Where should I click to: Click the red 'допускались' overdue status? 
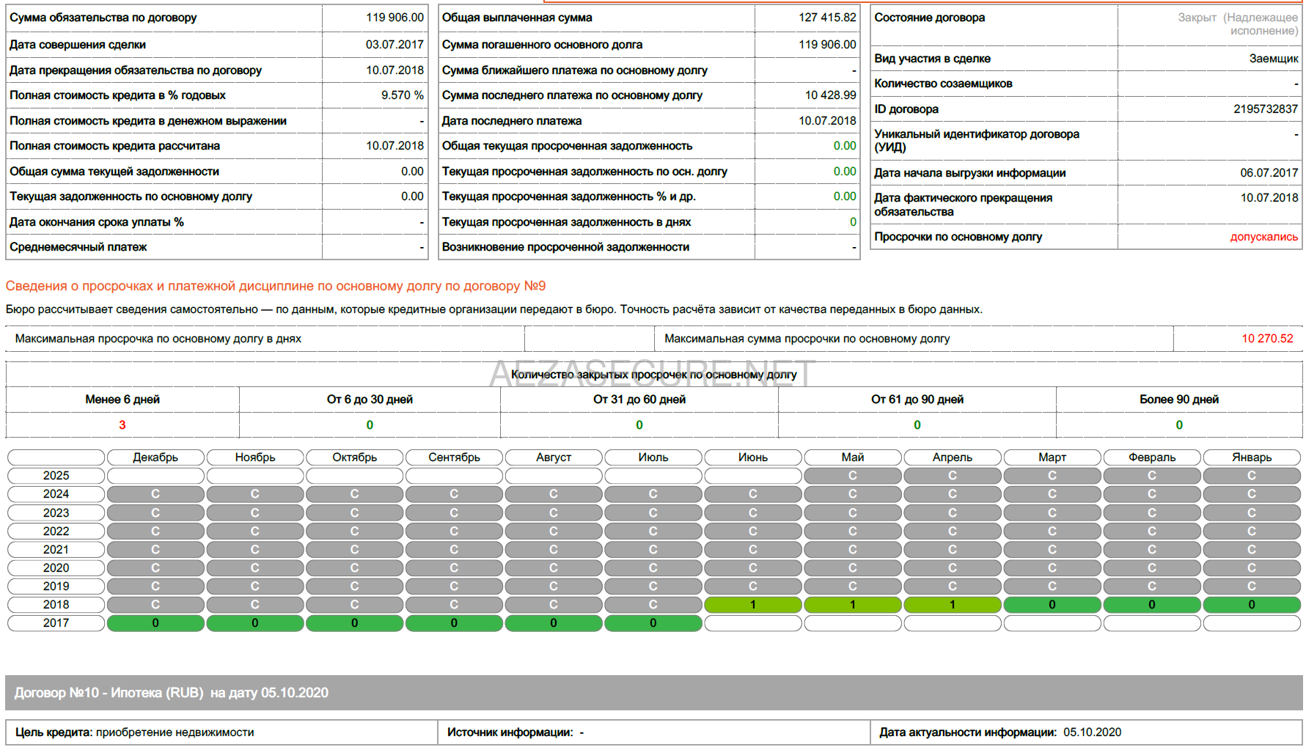[1263, 237]
